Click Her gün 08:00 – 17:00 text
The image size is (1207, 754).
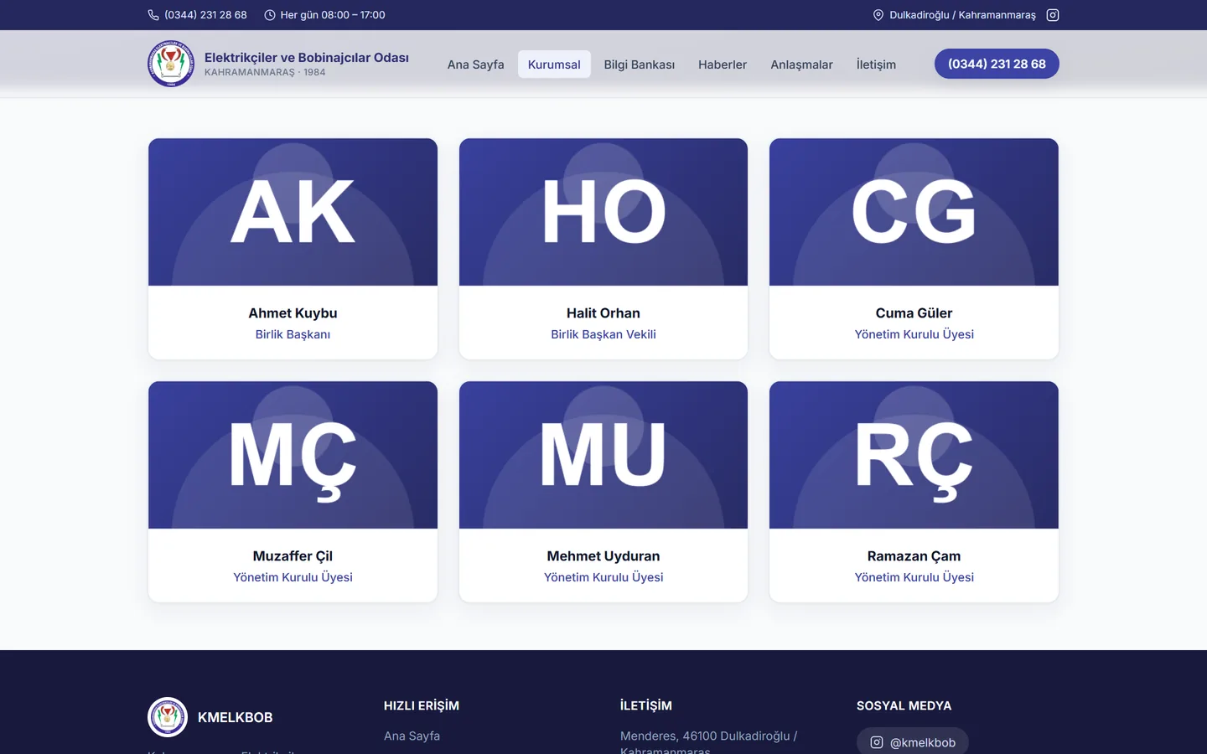tap(333, 15)
